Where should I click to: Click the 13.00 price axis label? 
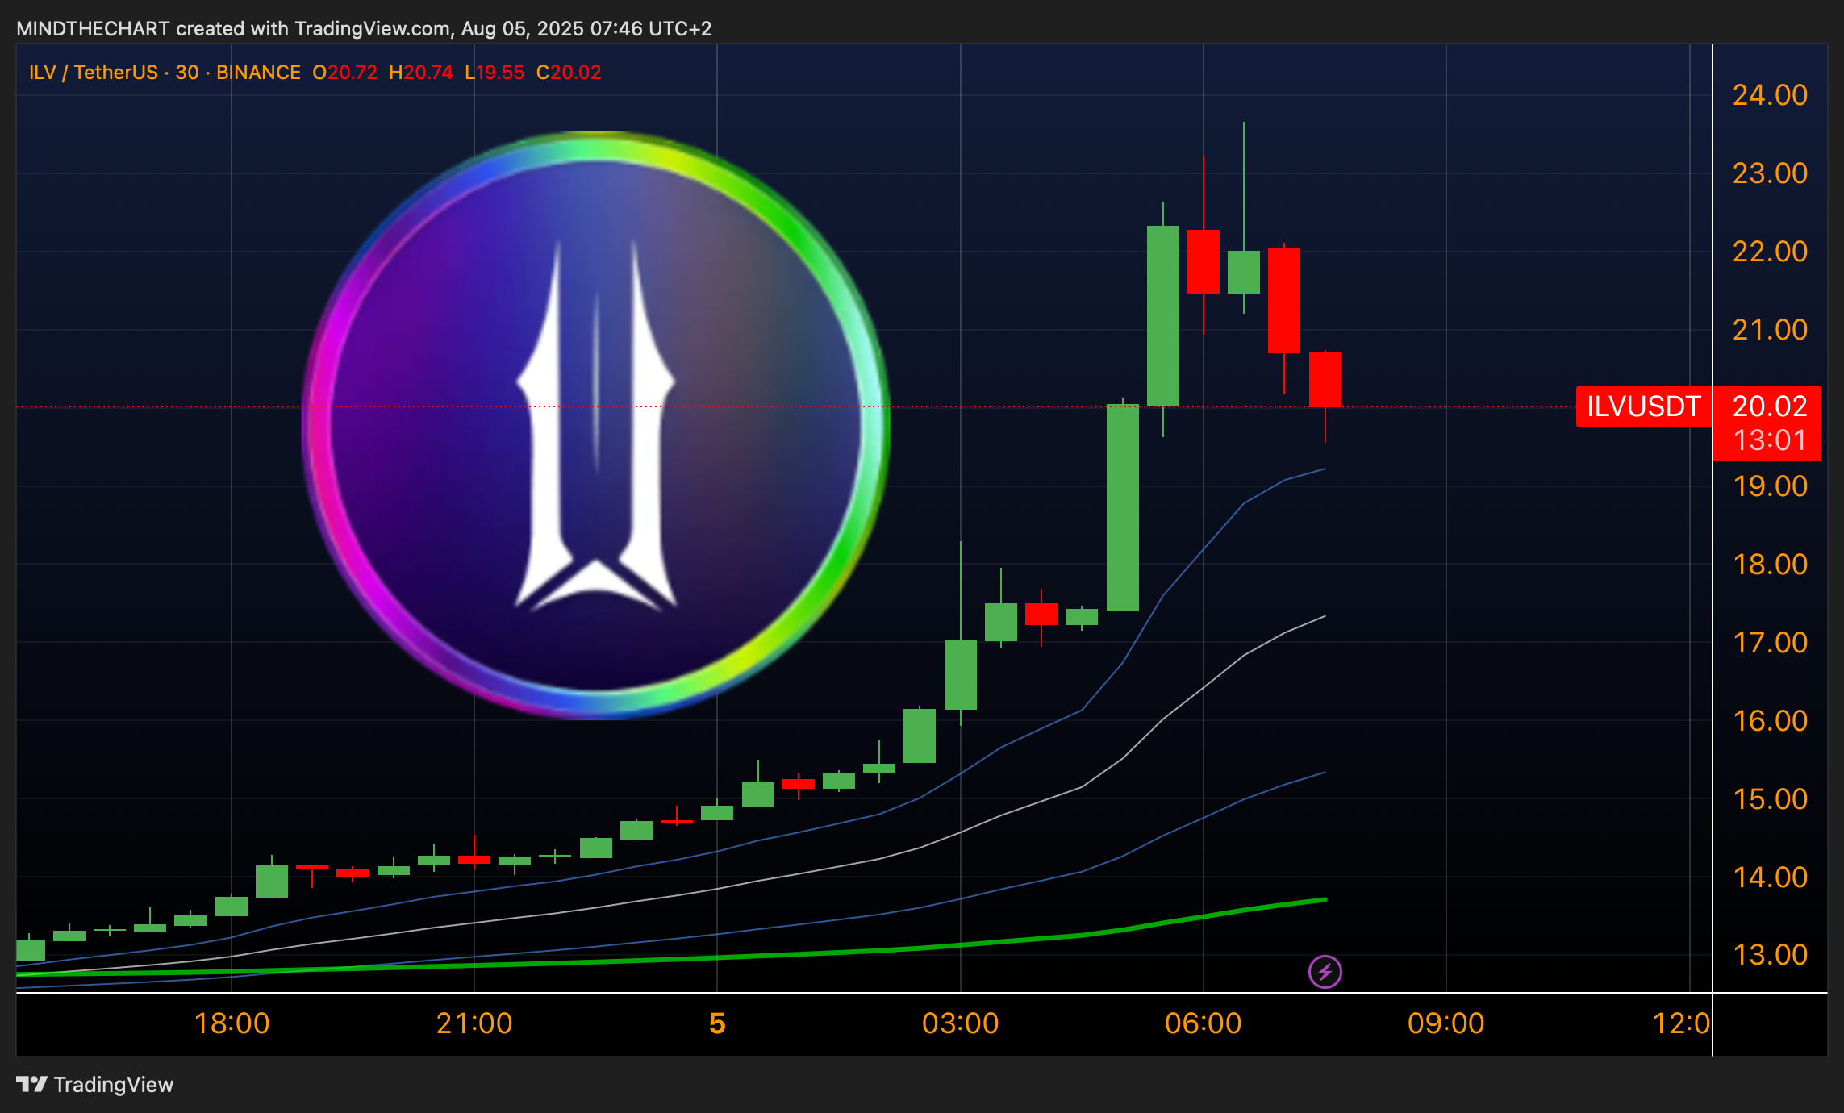[1770, 955]
